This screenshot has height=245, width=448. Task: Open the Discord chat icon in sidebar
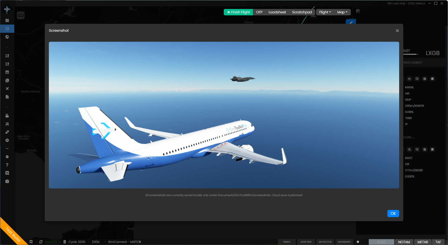click(7, 173)
